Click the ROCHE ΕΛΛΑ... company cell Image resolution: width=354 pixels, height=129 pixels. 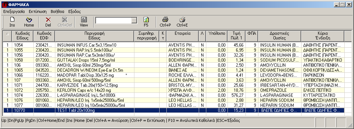pyautogui.click(x=183, y=75)
